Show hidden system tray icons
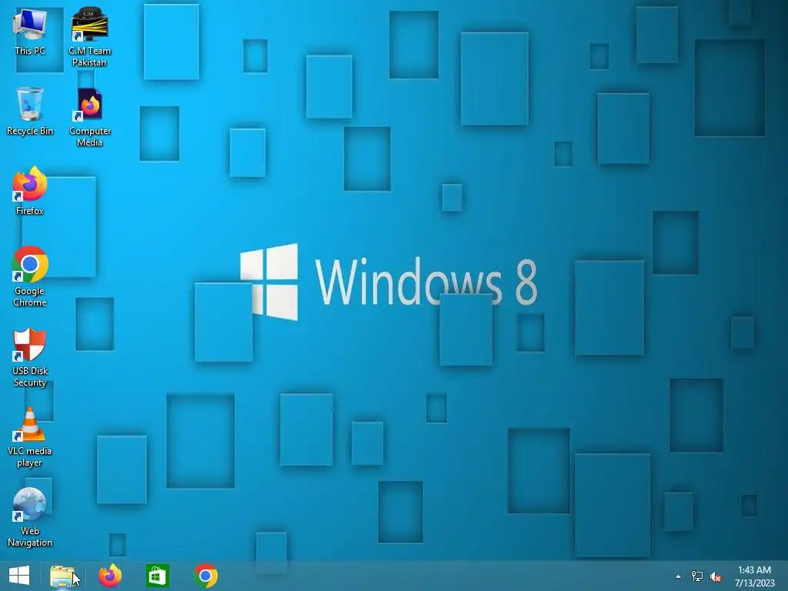This screenshot has height=591, width=788. click(x=679, y=576)
